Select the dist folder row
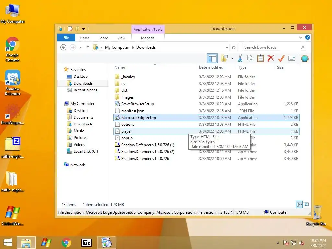Image resolution: width=332 pixels, height=249 pixels. 206,90
